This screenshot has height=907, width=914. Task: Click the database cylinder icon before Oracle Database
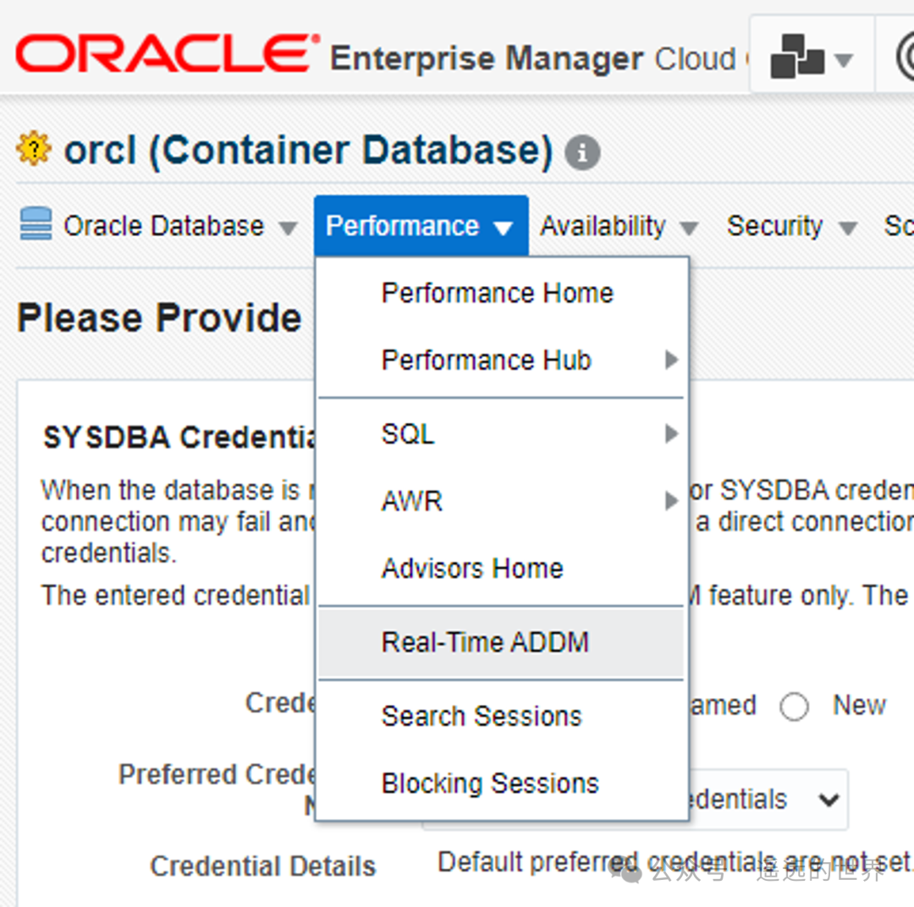[x=35, y=225]
